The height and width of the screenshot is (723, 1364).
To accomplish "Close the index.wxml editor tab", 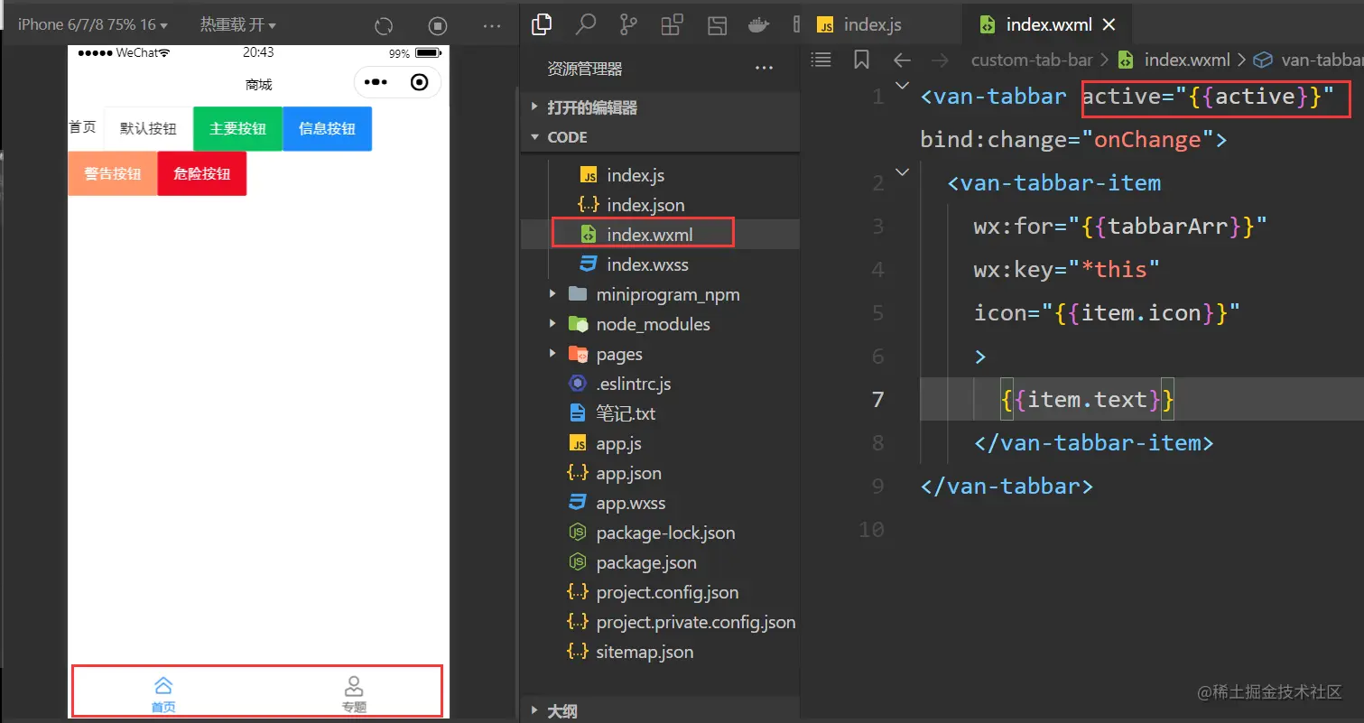I will click(1109, 24).
